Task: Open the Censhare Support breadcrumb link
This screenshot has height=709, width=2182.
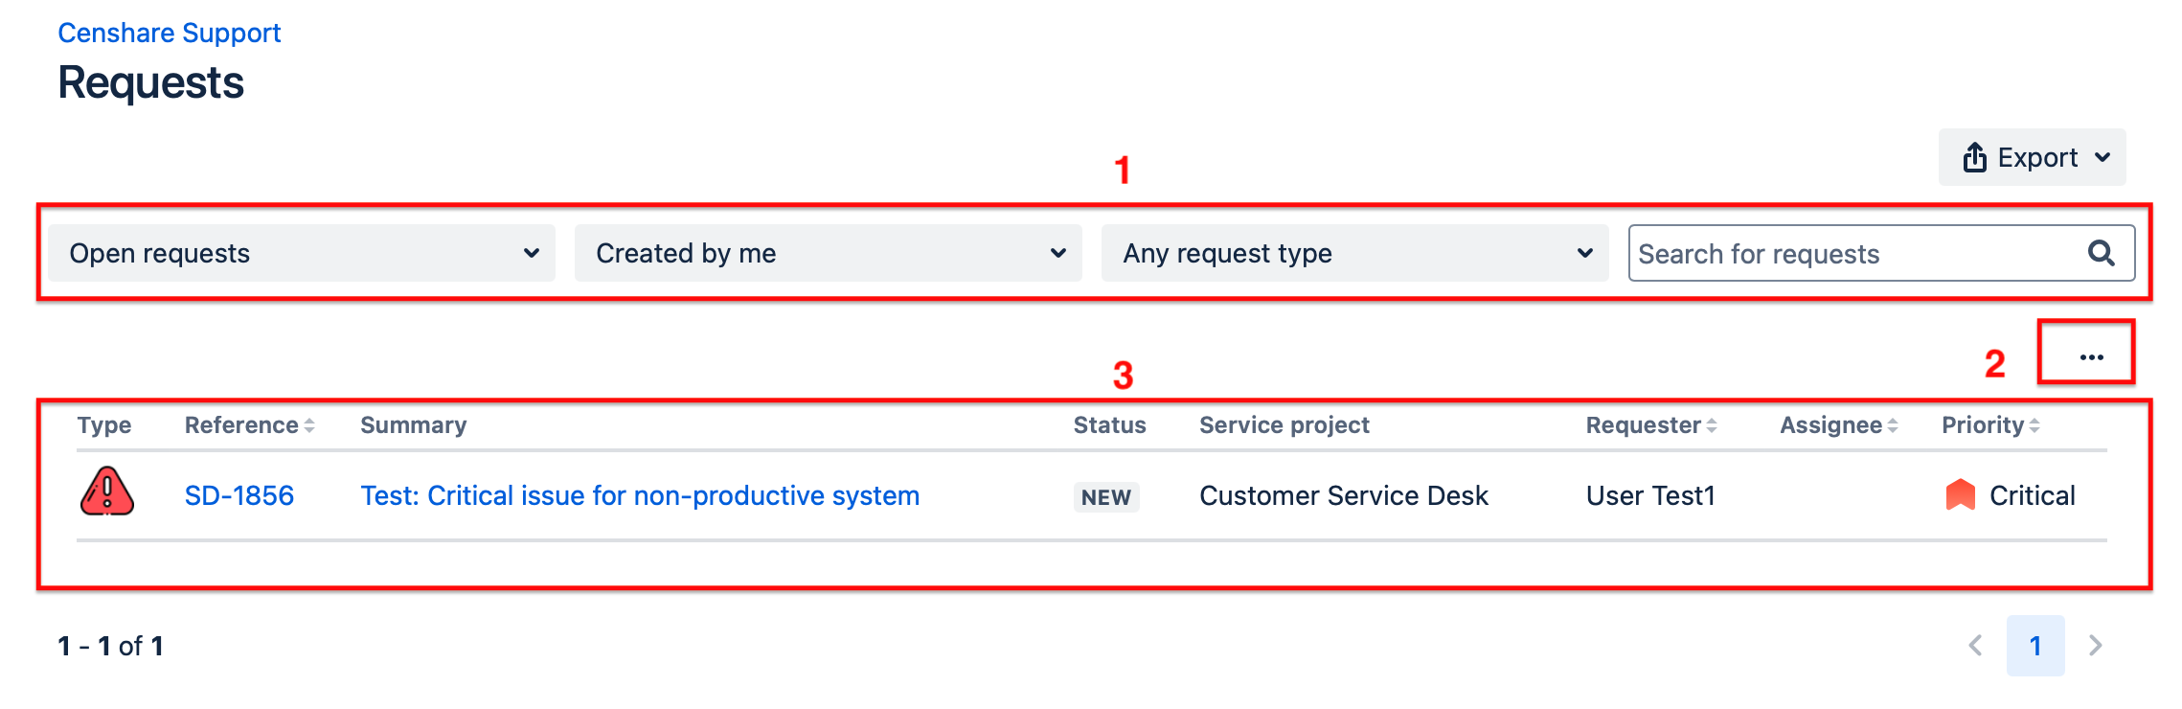Action: pos(169,33)
